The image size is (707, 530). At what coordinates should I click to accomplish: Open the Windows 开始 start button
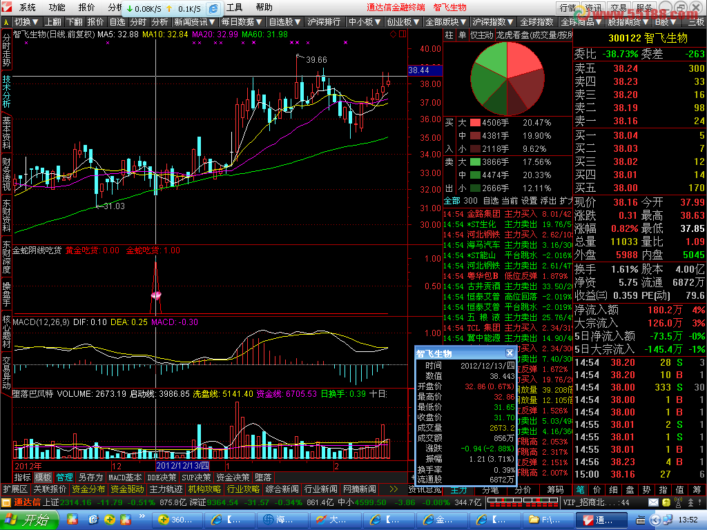(29, 520)
